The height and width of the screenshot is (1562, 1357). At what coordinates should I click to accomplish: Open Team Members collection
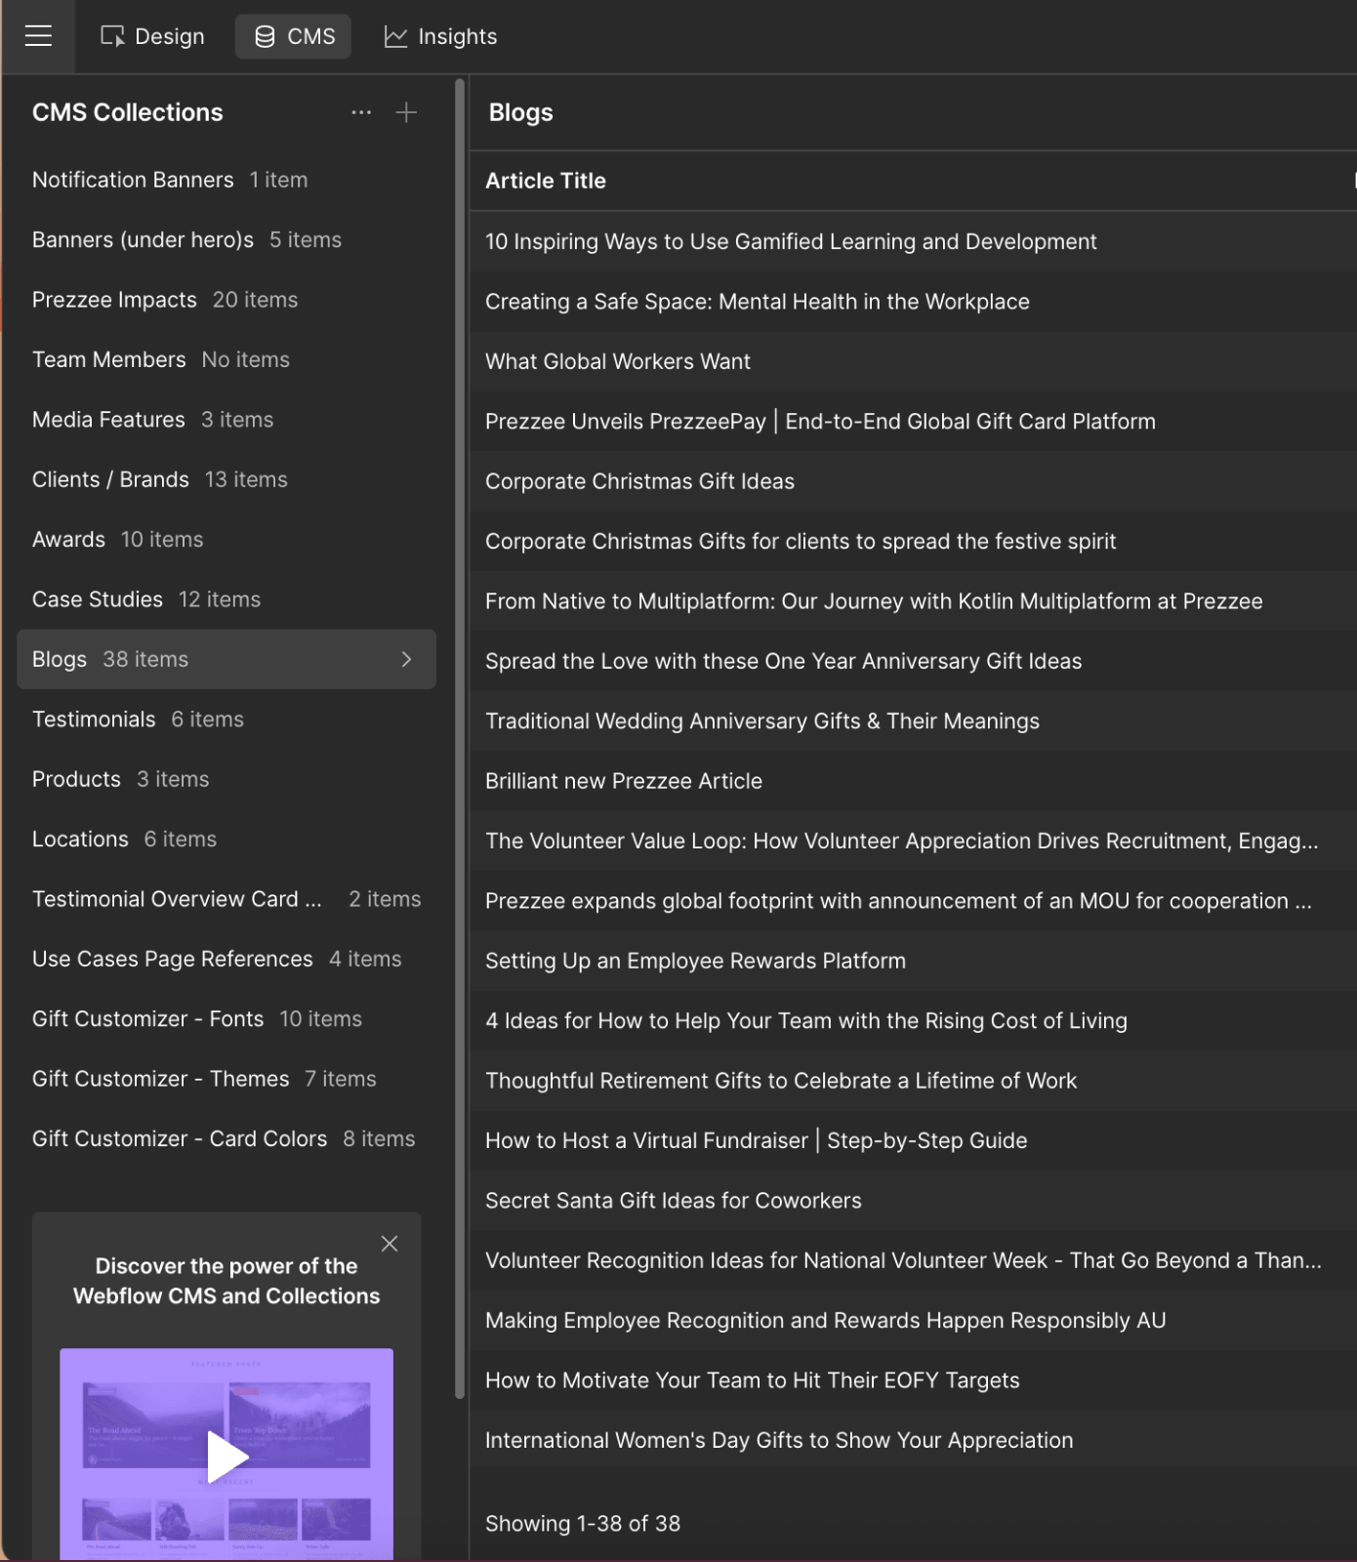click(x=226, y=360)
